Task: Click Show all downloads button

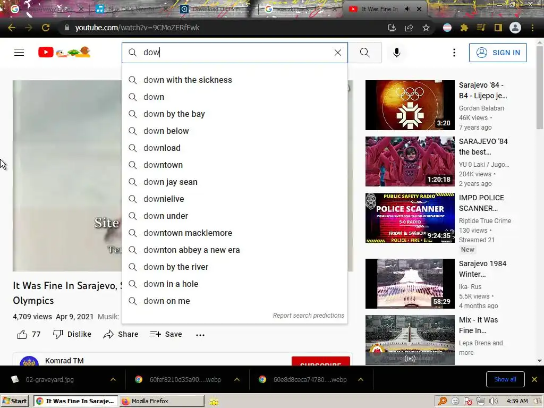Action: [x=505, y=379]
